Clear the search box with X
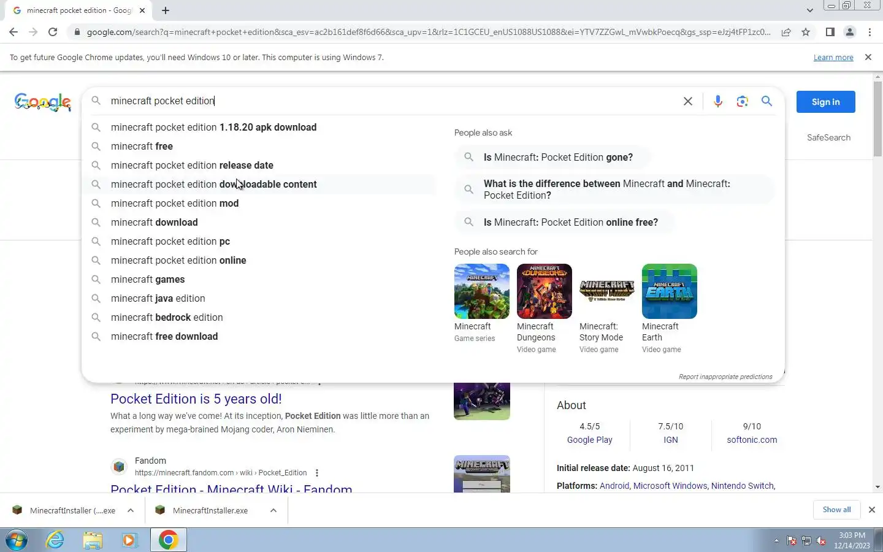Screen dimensions: 883x552 click(688, 101)
